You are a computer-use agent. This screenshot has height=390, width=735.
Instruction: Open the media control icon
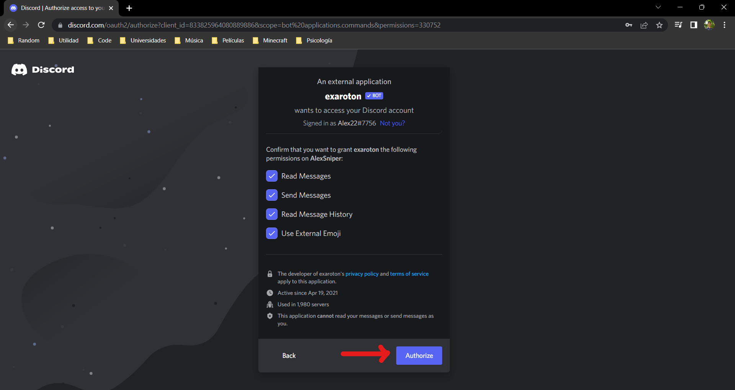pos(678,25)
